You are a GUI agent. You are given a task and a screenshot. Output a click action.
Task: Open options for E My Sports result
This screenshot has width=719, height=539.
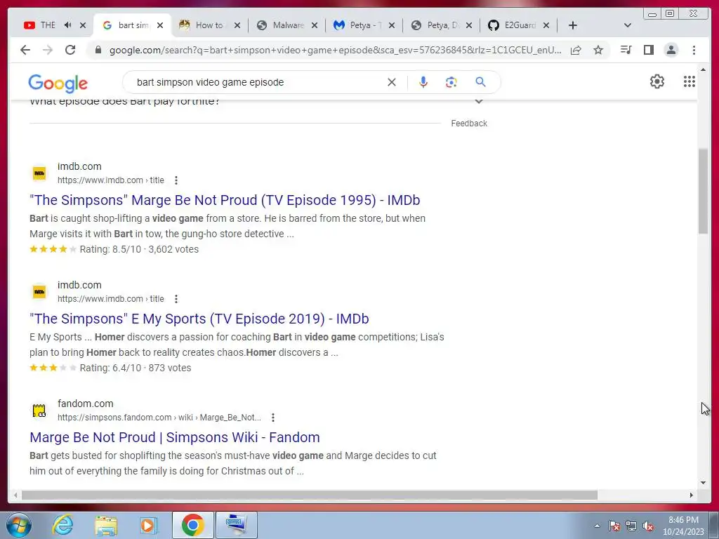tap(176, 299)
